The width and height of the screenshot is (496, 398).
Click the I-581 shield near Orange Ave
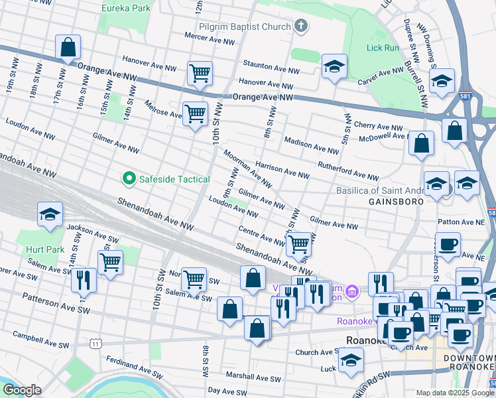pos(465,96)
